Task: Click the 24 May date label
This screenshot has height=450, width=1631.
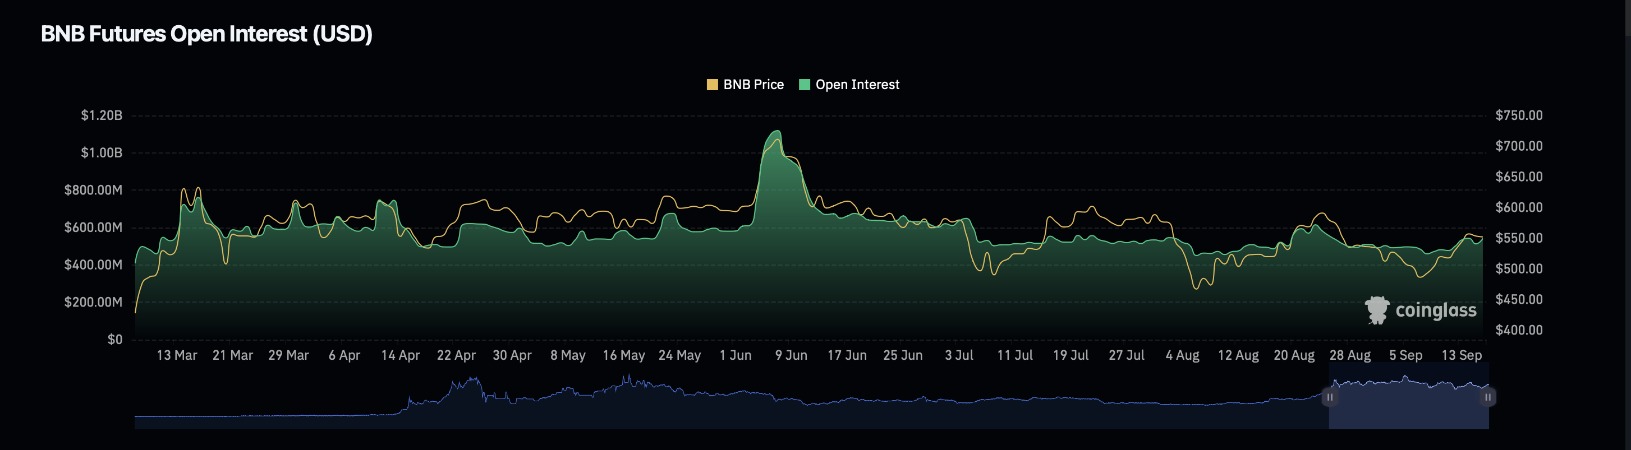Action: [679, 355]
